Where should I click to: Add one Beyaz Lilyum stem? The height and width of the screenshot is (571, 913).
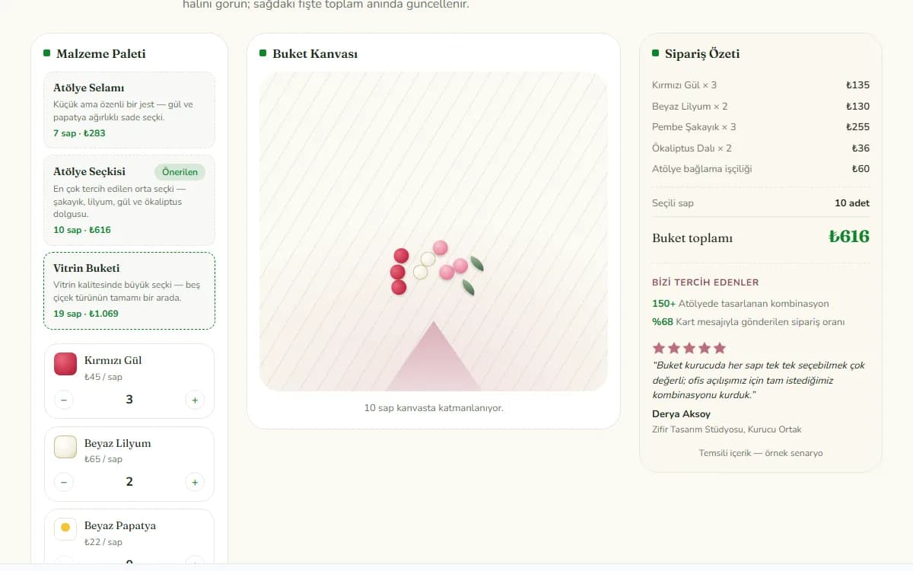pos(195,482)
